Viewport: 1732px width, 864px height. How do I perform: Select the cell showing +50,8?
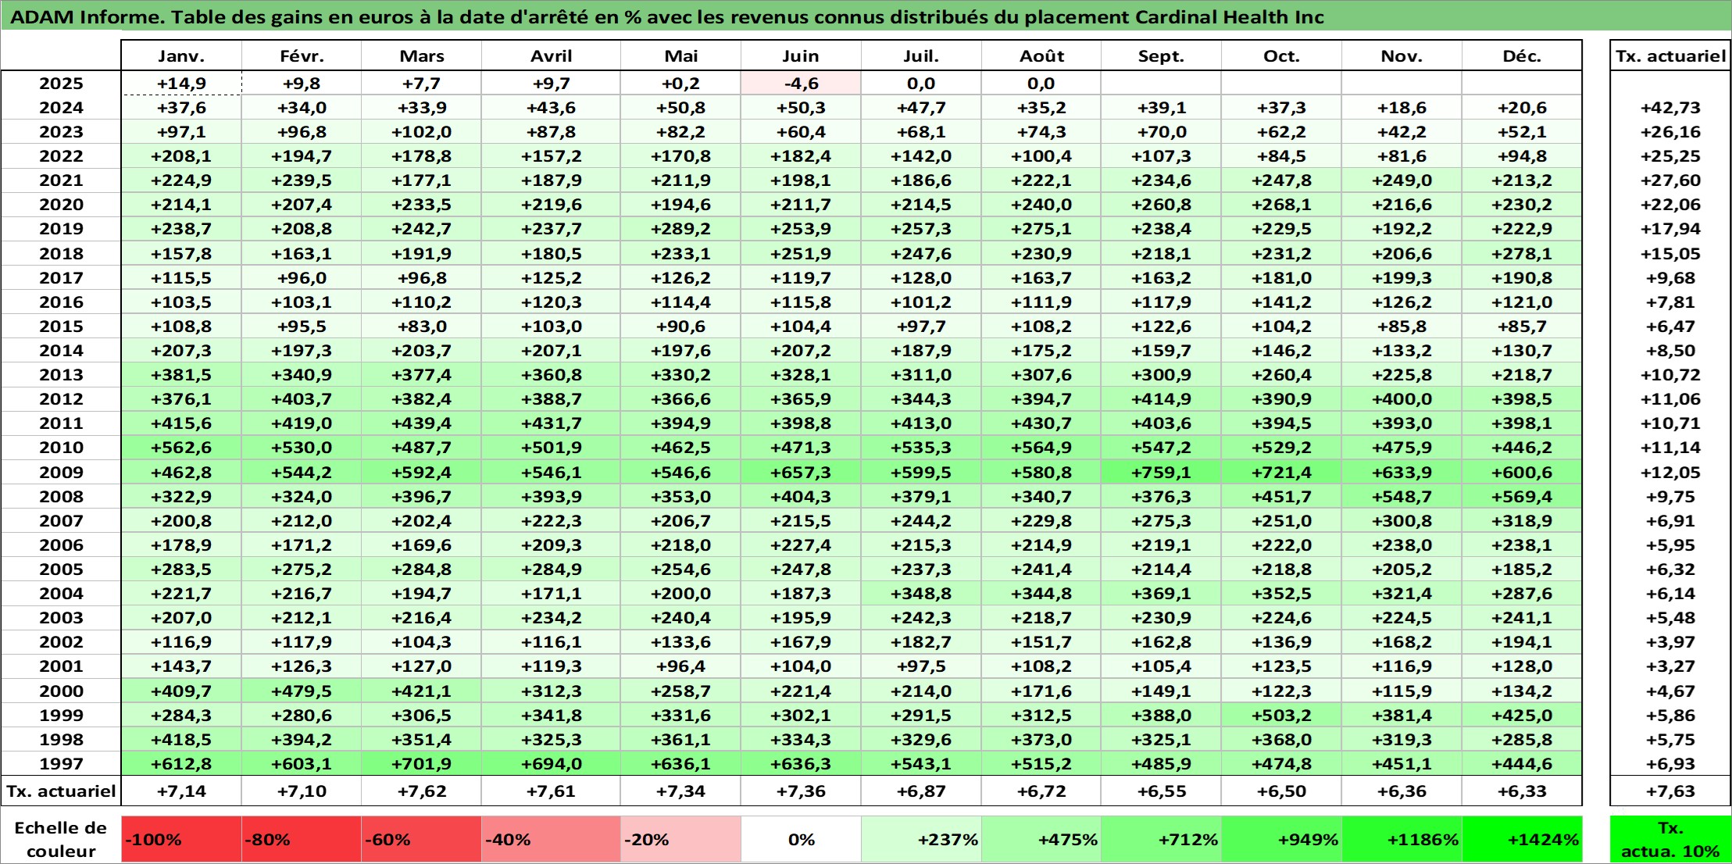tap(680, 108)
